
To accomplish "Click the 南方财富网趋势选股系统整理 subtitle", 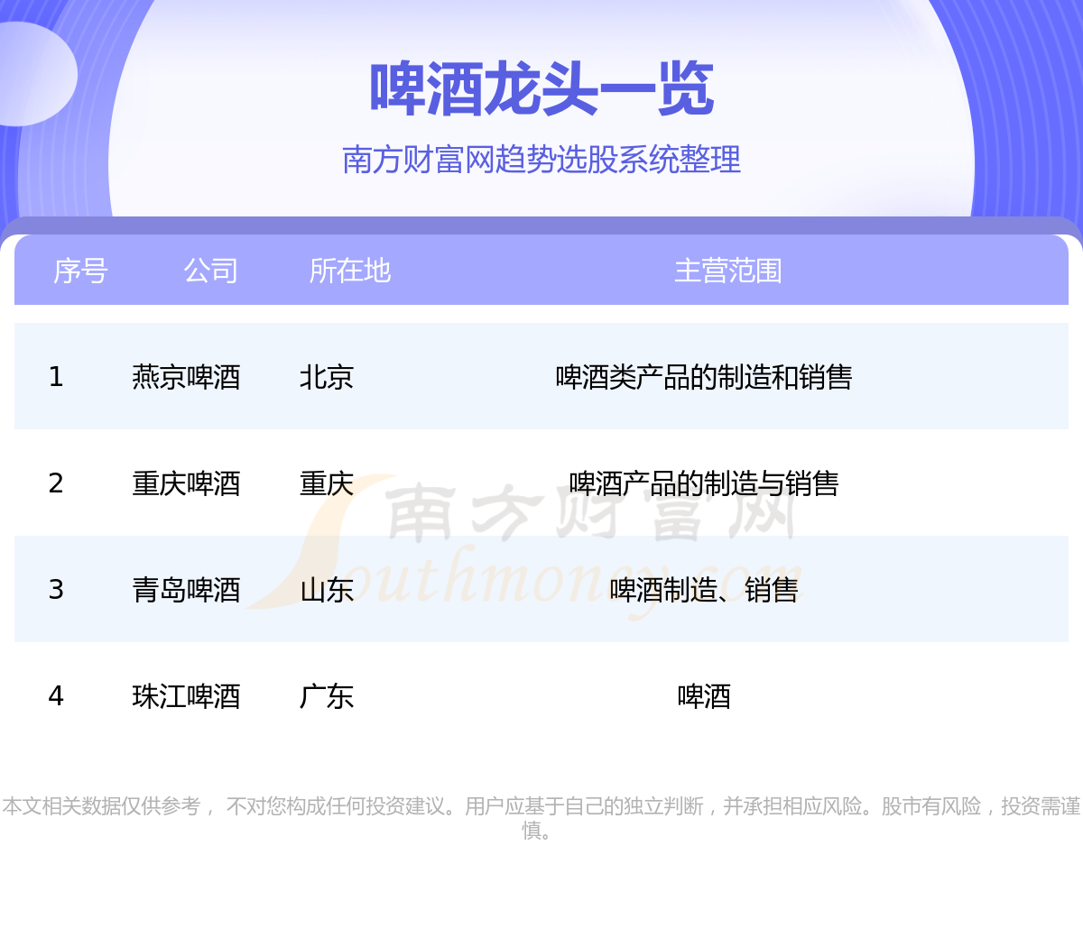I will pyautogui.click(x=541, y=160).
